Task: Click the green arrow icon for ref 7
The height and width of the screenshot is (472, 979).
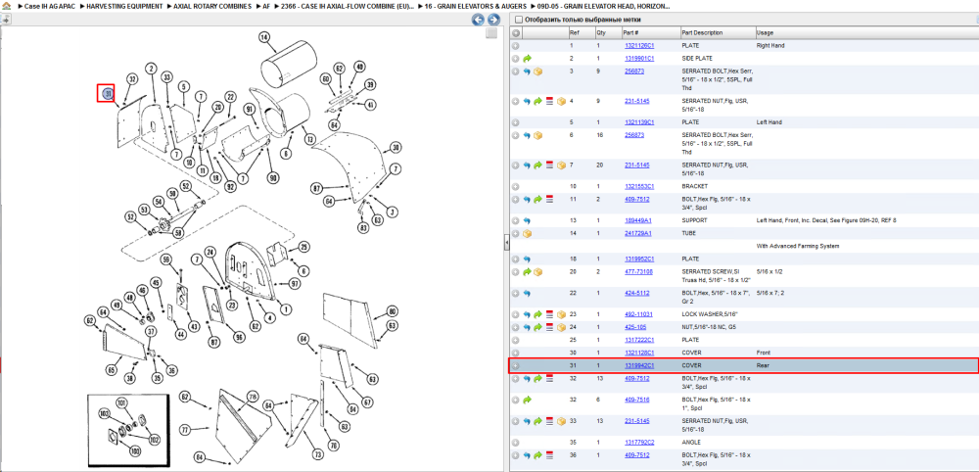Action: (537, 165)
